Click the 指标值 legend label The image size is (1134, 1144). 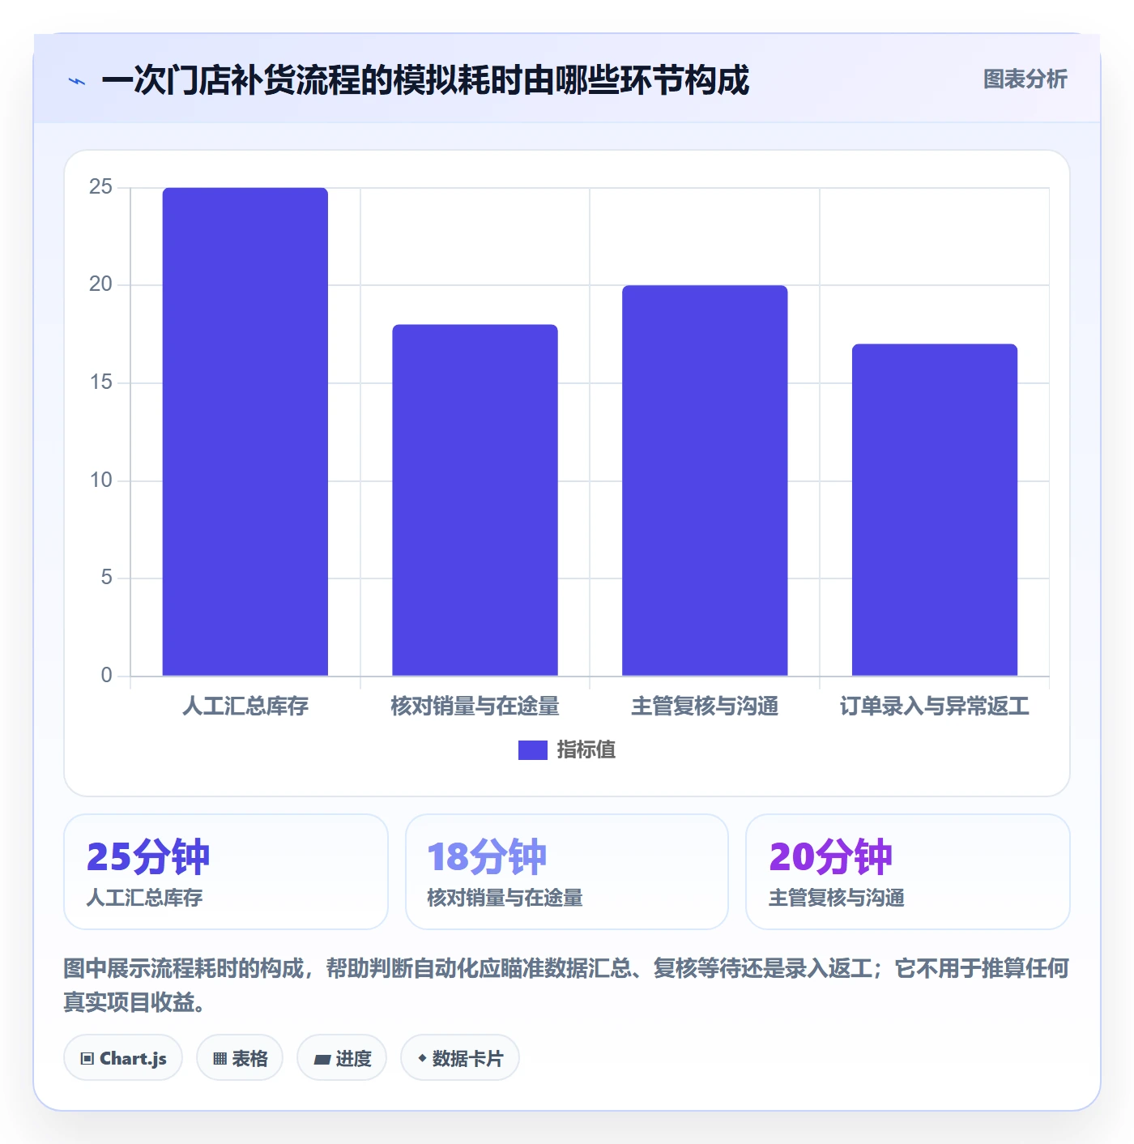(x=586, y=750)
